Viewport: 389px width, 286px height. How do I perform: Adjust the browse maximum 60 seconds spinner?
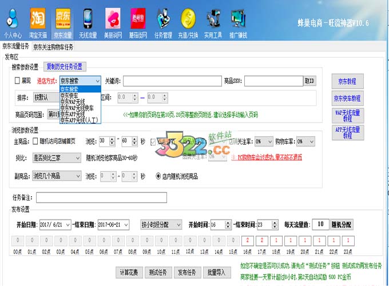click(134, 141)
